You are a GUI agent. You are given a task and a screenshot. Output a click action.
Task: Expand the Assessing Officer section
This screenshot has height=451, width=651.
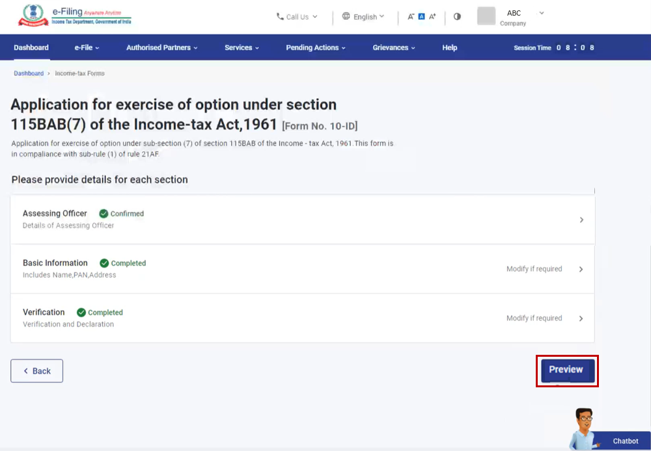(581, 220)
